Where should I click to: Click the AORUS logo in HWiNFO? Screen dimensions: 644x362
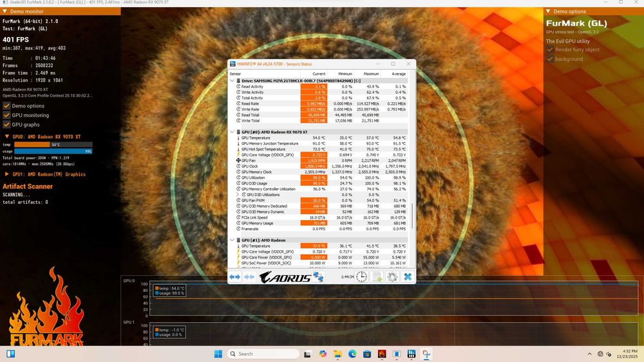pos(285,278)
